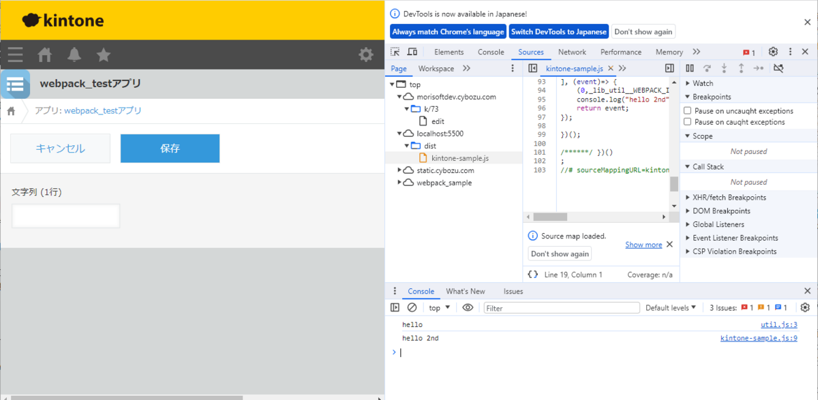The image size is (818, 400).
Task: Select the inspect element tool
Action: [394, 52]
